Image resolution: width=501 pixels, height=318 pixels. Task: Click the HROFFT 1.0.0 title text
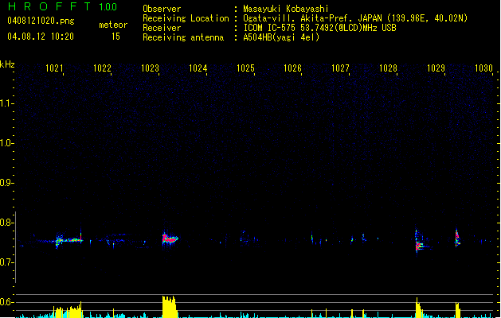click(63, 6)
